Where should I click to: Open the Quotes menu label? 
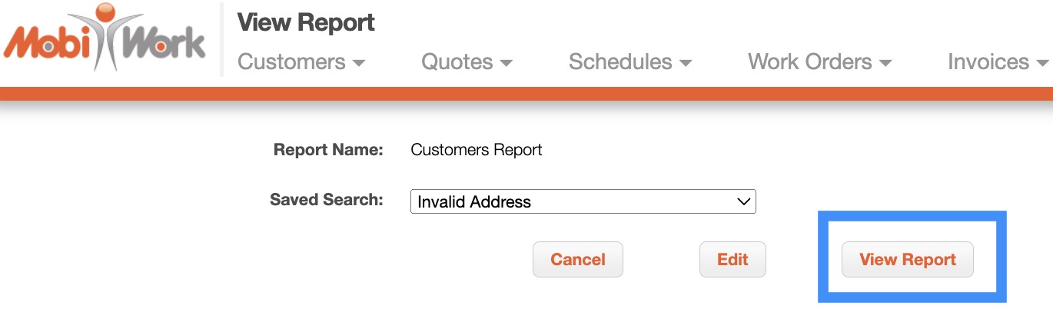[x=457, y=62]
